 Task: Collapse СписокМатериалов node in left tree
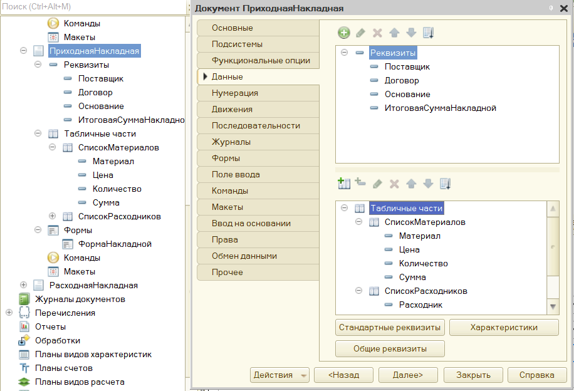[53, 147]
